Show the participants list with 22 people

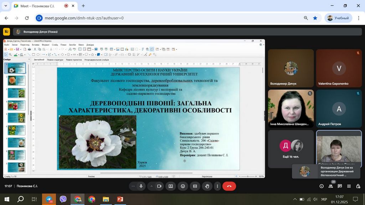point(331,186)
